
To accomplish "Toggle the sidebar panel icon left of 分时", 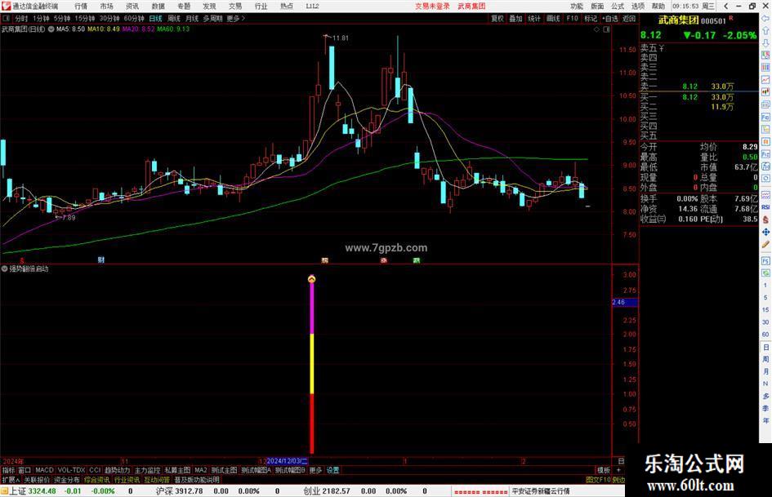I will (x=6, y=18).
